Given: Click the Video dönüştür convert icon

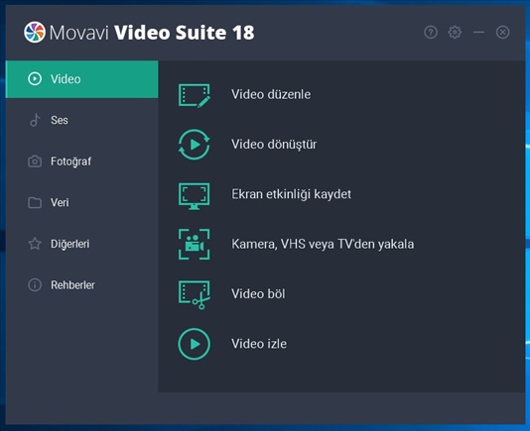Looking at the screenshot, I should 194,145.
